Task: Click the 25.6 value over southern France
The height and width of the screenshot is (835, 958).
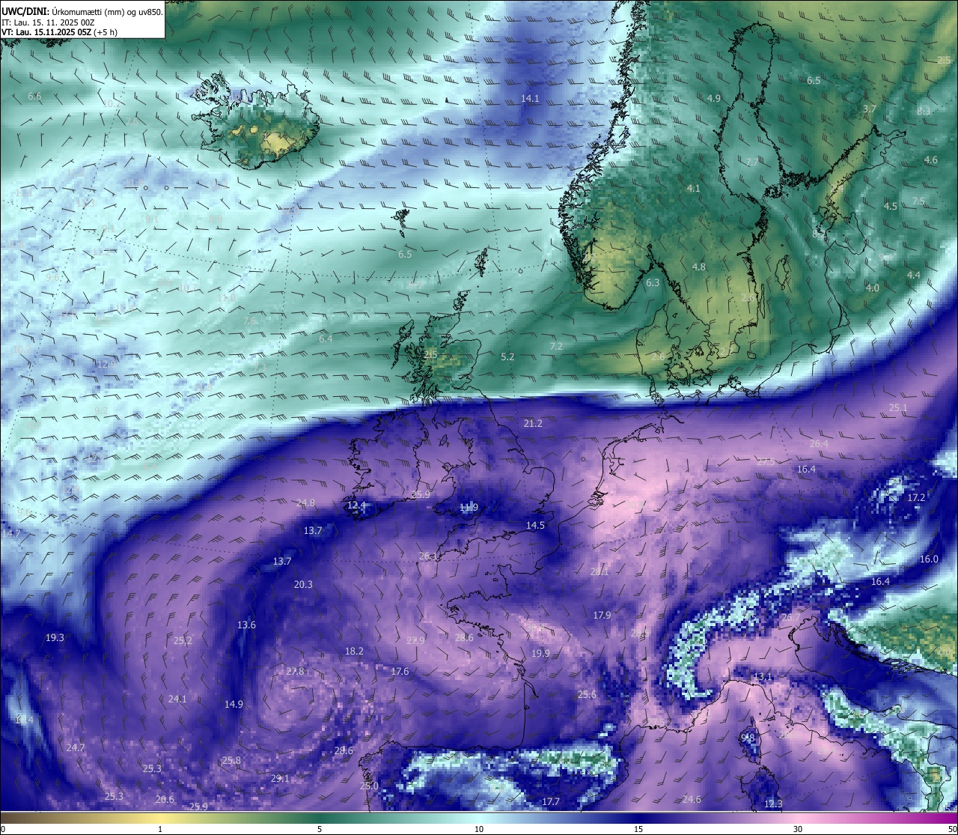Action: 587,694
